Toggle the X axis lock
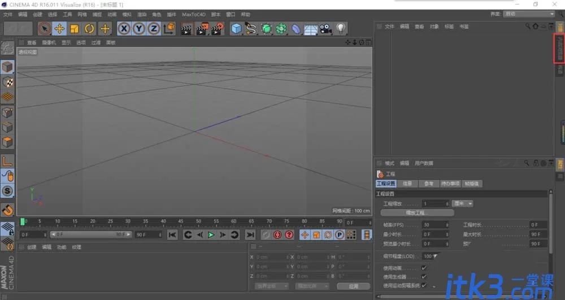The height and width of the screenshot is (300, 565). 124,28
